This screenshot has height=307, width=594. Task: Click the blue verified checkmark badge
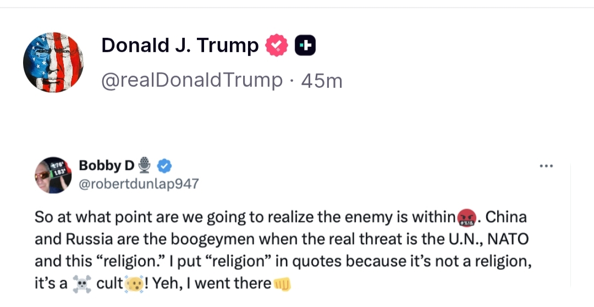coord(164,165)
